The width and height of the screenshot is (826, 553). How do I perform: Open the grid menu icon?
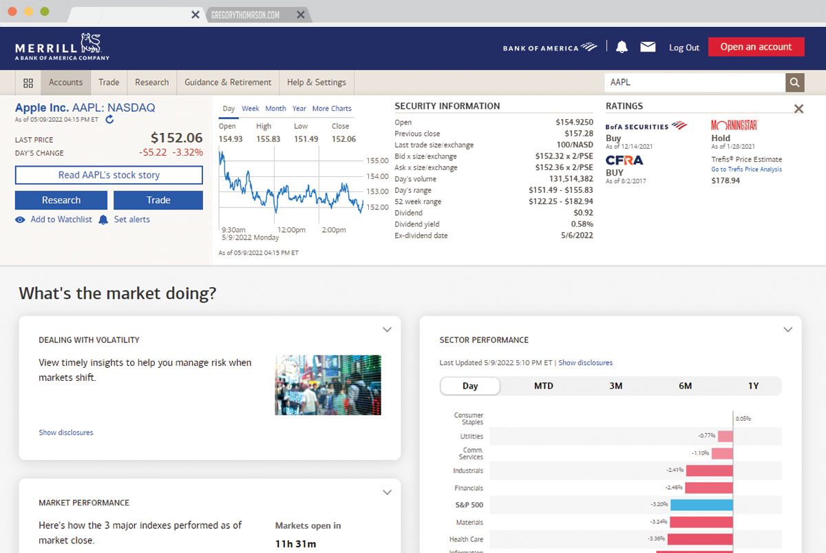click(28, 83)
